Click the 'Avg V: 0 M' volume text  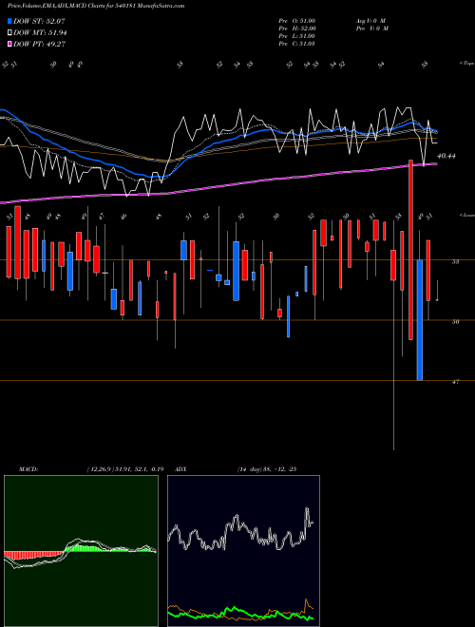(x=370, y=21)
